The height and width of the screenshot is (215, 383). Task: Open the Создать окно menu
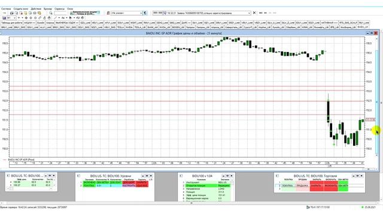pos(21,9)
